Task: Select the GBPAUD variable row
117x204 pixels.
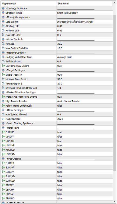Action: 57,199
